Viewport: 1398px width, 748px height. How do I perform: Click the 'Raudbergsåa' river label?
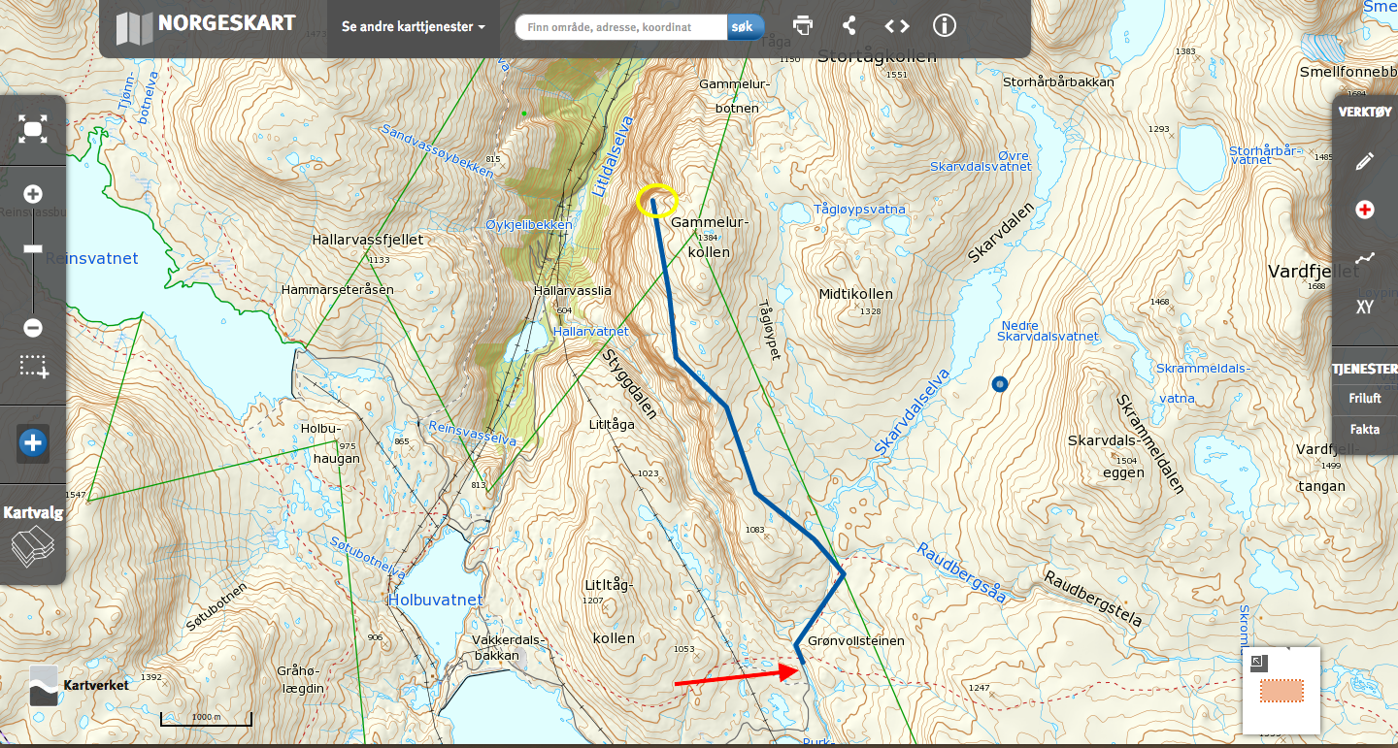point(961,572)
